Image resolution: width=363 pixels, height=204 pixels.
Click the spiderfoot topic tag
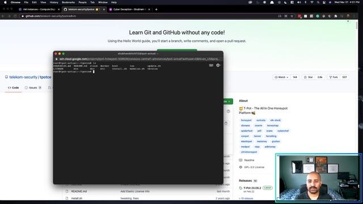coord(247,131)
